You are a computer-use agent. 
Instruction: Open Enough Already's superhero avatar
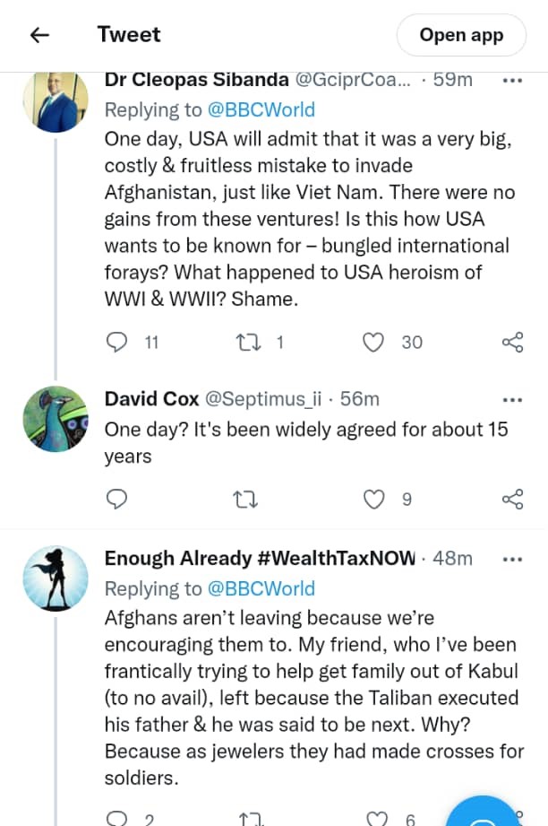coord(56,578)
